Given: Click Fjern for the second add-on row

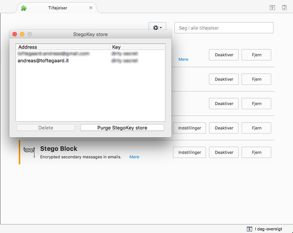Looking at the screenshot, I should coord(257,79).
